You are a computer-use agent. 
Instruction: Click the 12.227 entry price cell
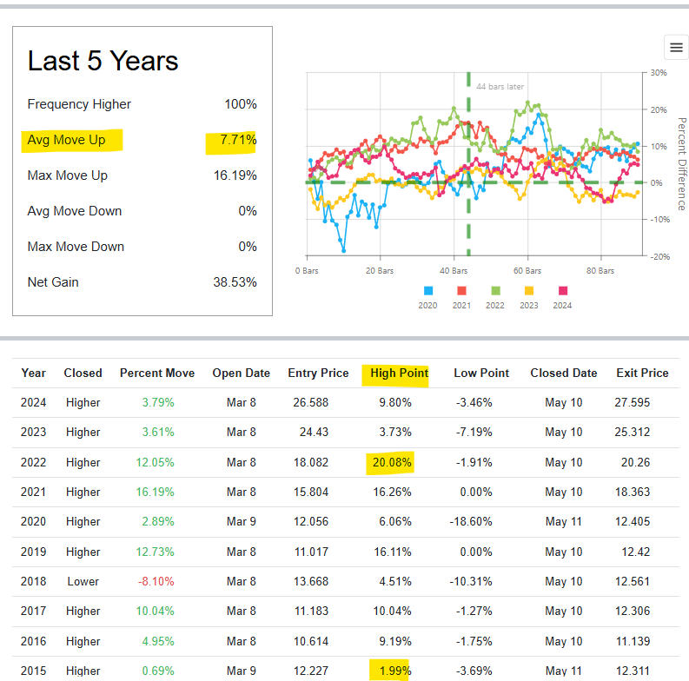pos(311,671)
